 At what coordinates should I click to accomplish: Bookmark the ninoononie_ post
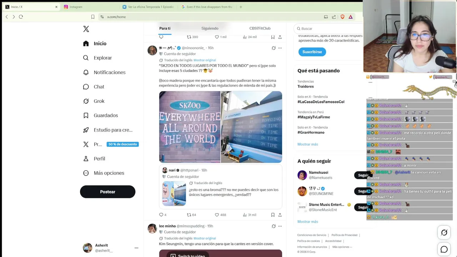273,215
